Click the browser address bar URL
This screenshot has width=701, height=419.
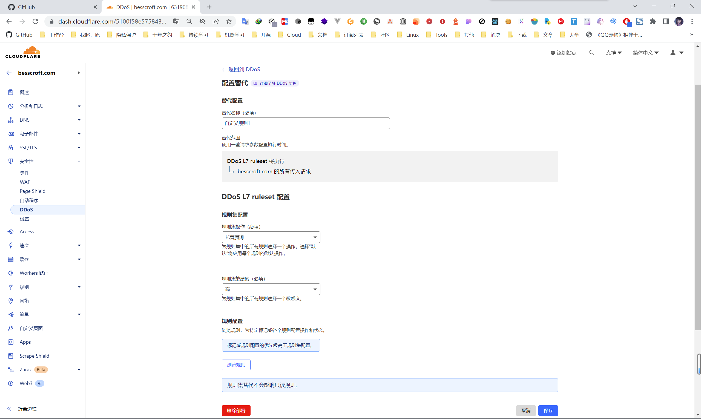pos(112,21)
